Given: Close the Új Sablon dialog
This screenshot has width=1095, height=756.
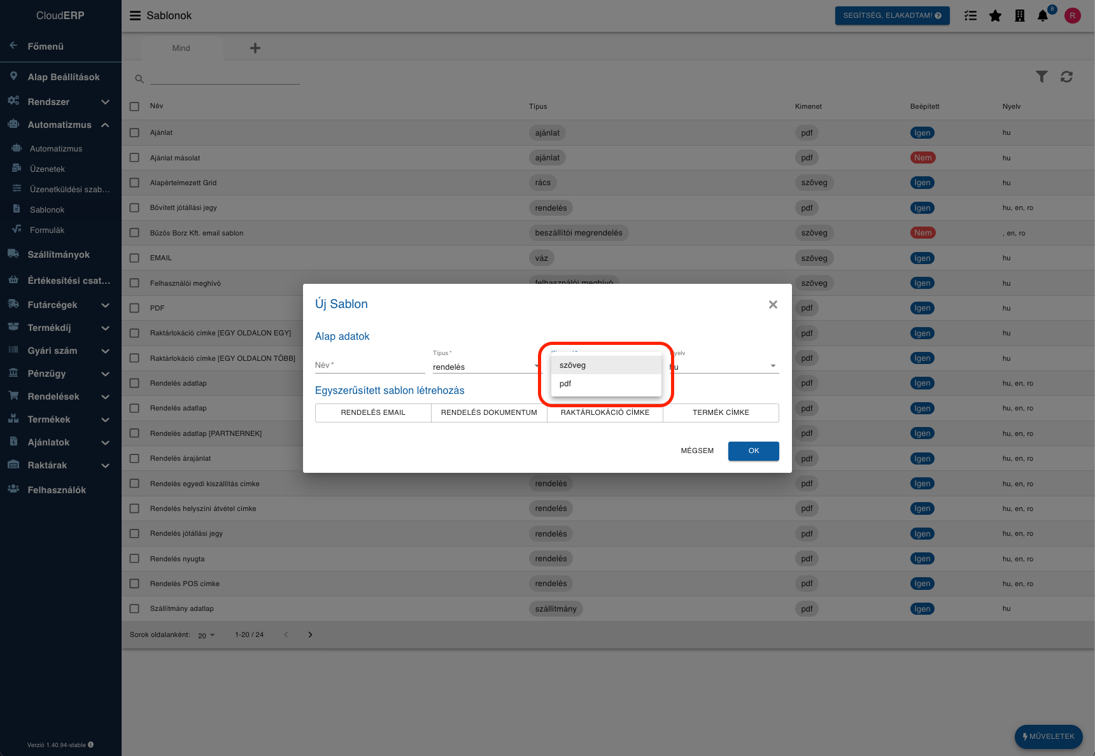Looking at the screenshot, I should (x=773, y=305).
